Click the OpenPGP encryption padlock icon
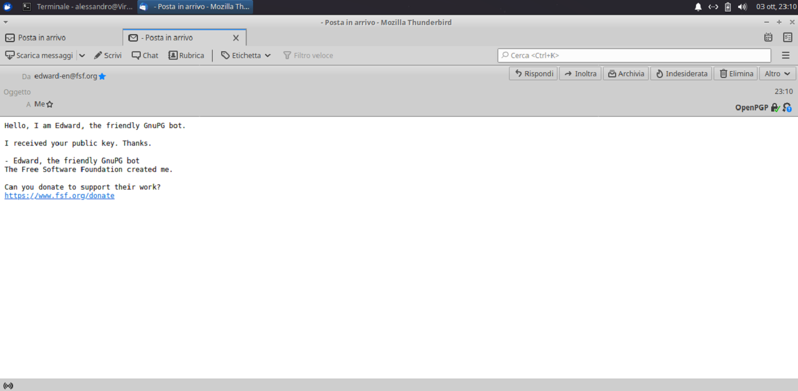 click(775, 108)
